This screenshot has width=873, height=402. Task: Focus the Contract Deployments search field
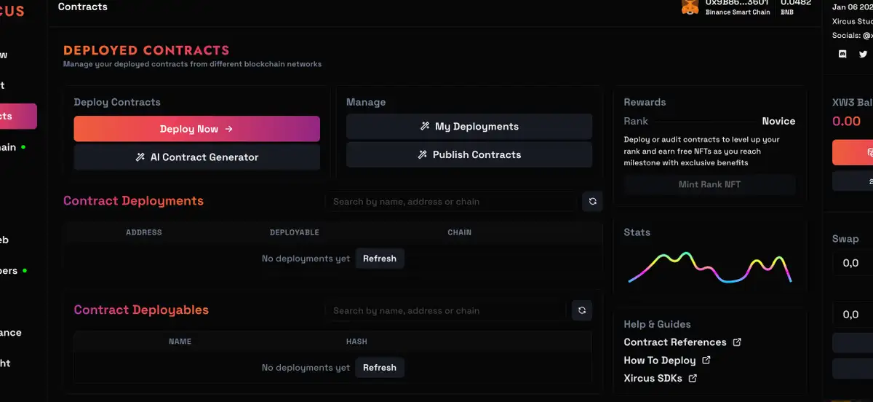(x=451, y=202)
